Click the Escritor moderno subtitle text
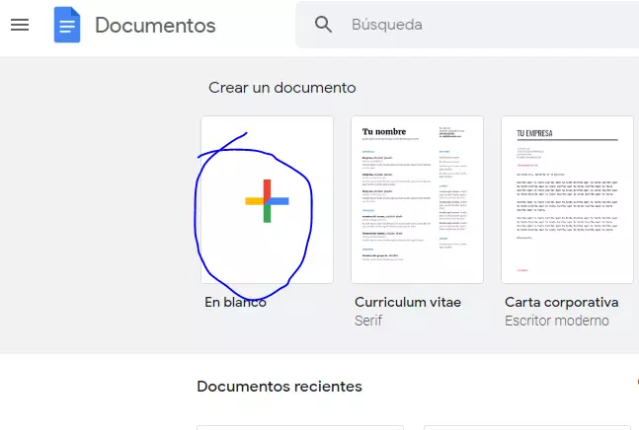This screenshot has width=639, height=430. (557, 321)
